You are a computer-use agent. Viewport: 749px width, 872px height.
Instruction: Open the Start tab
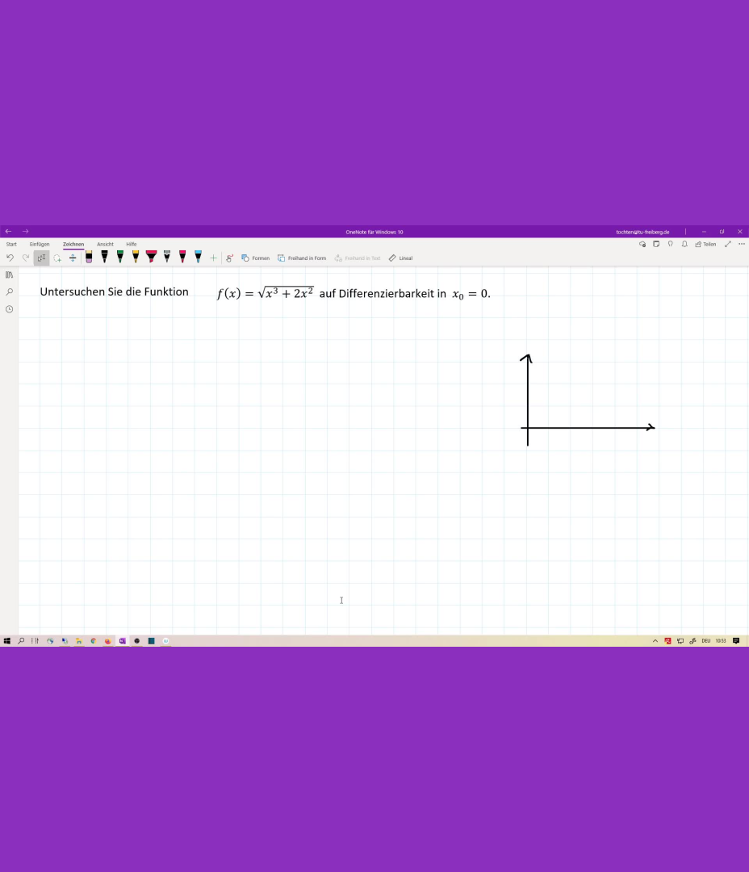(x=11, y=244)
